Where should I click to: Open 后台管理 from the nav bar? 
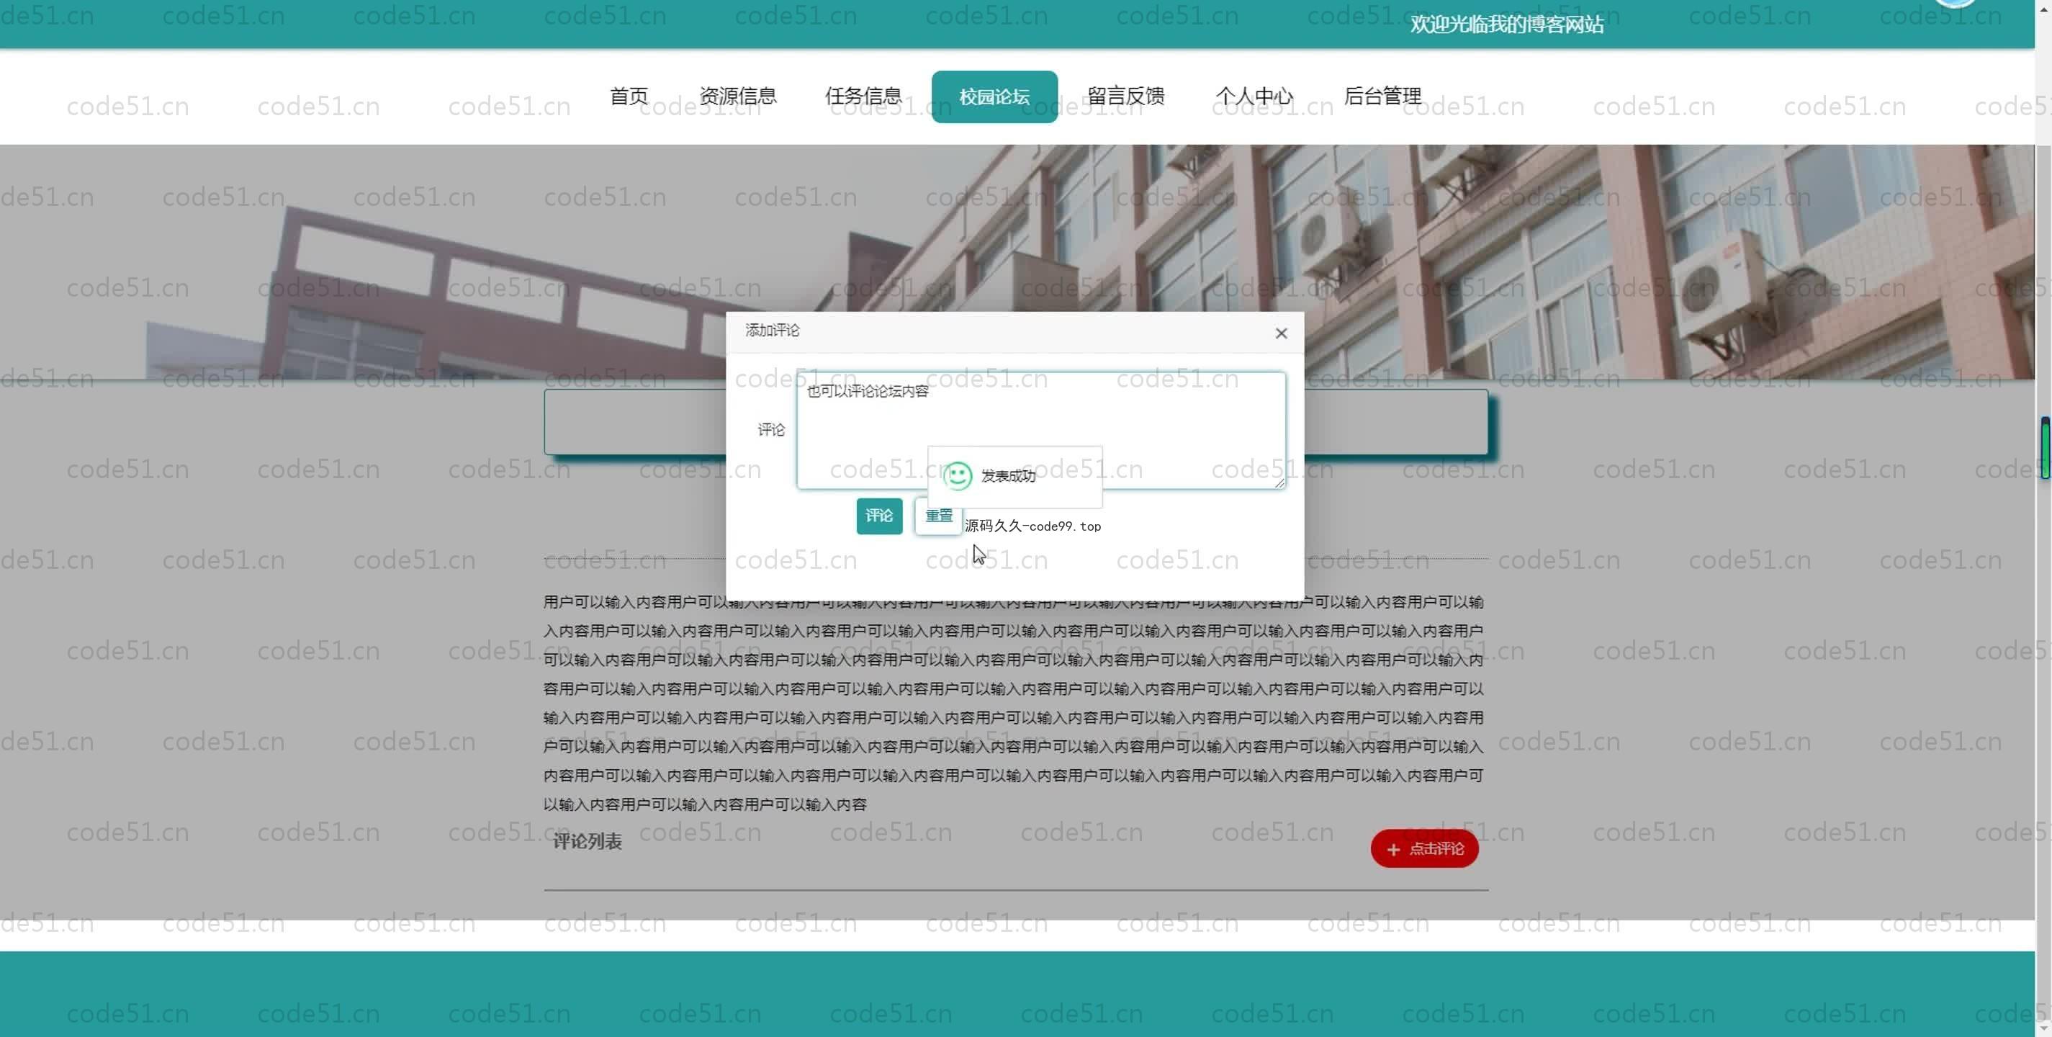tap(1382, 96)
